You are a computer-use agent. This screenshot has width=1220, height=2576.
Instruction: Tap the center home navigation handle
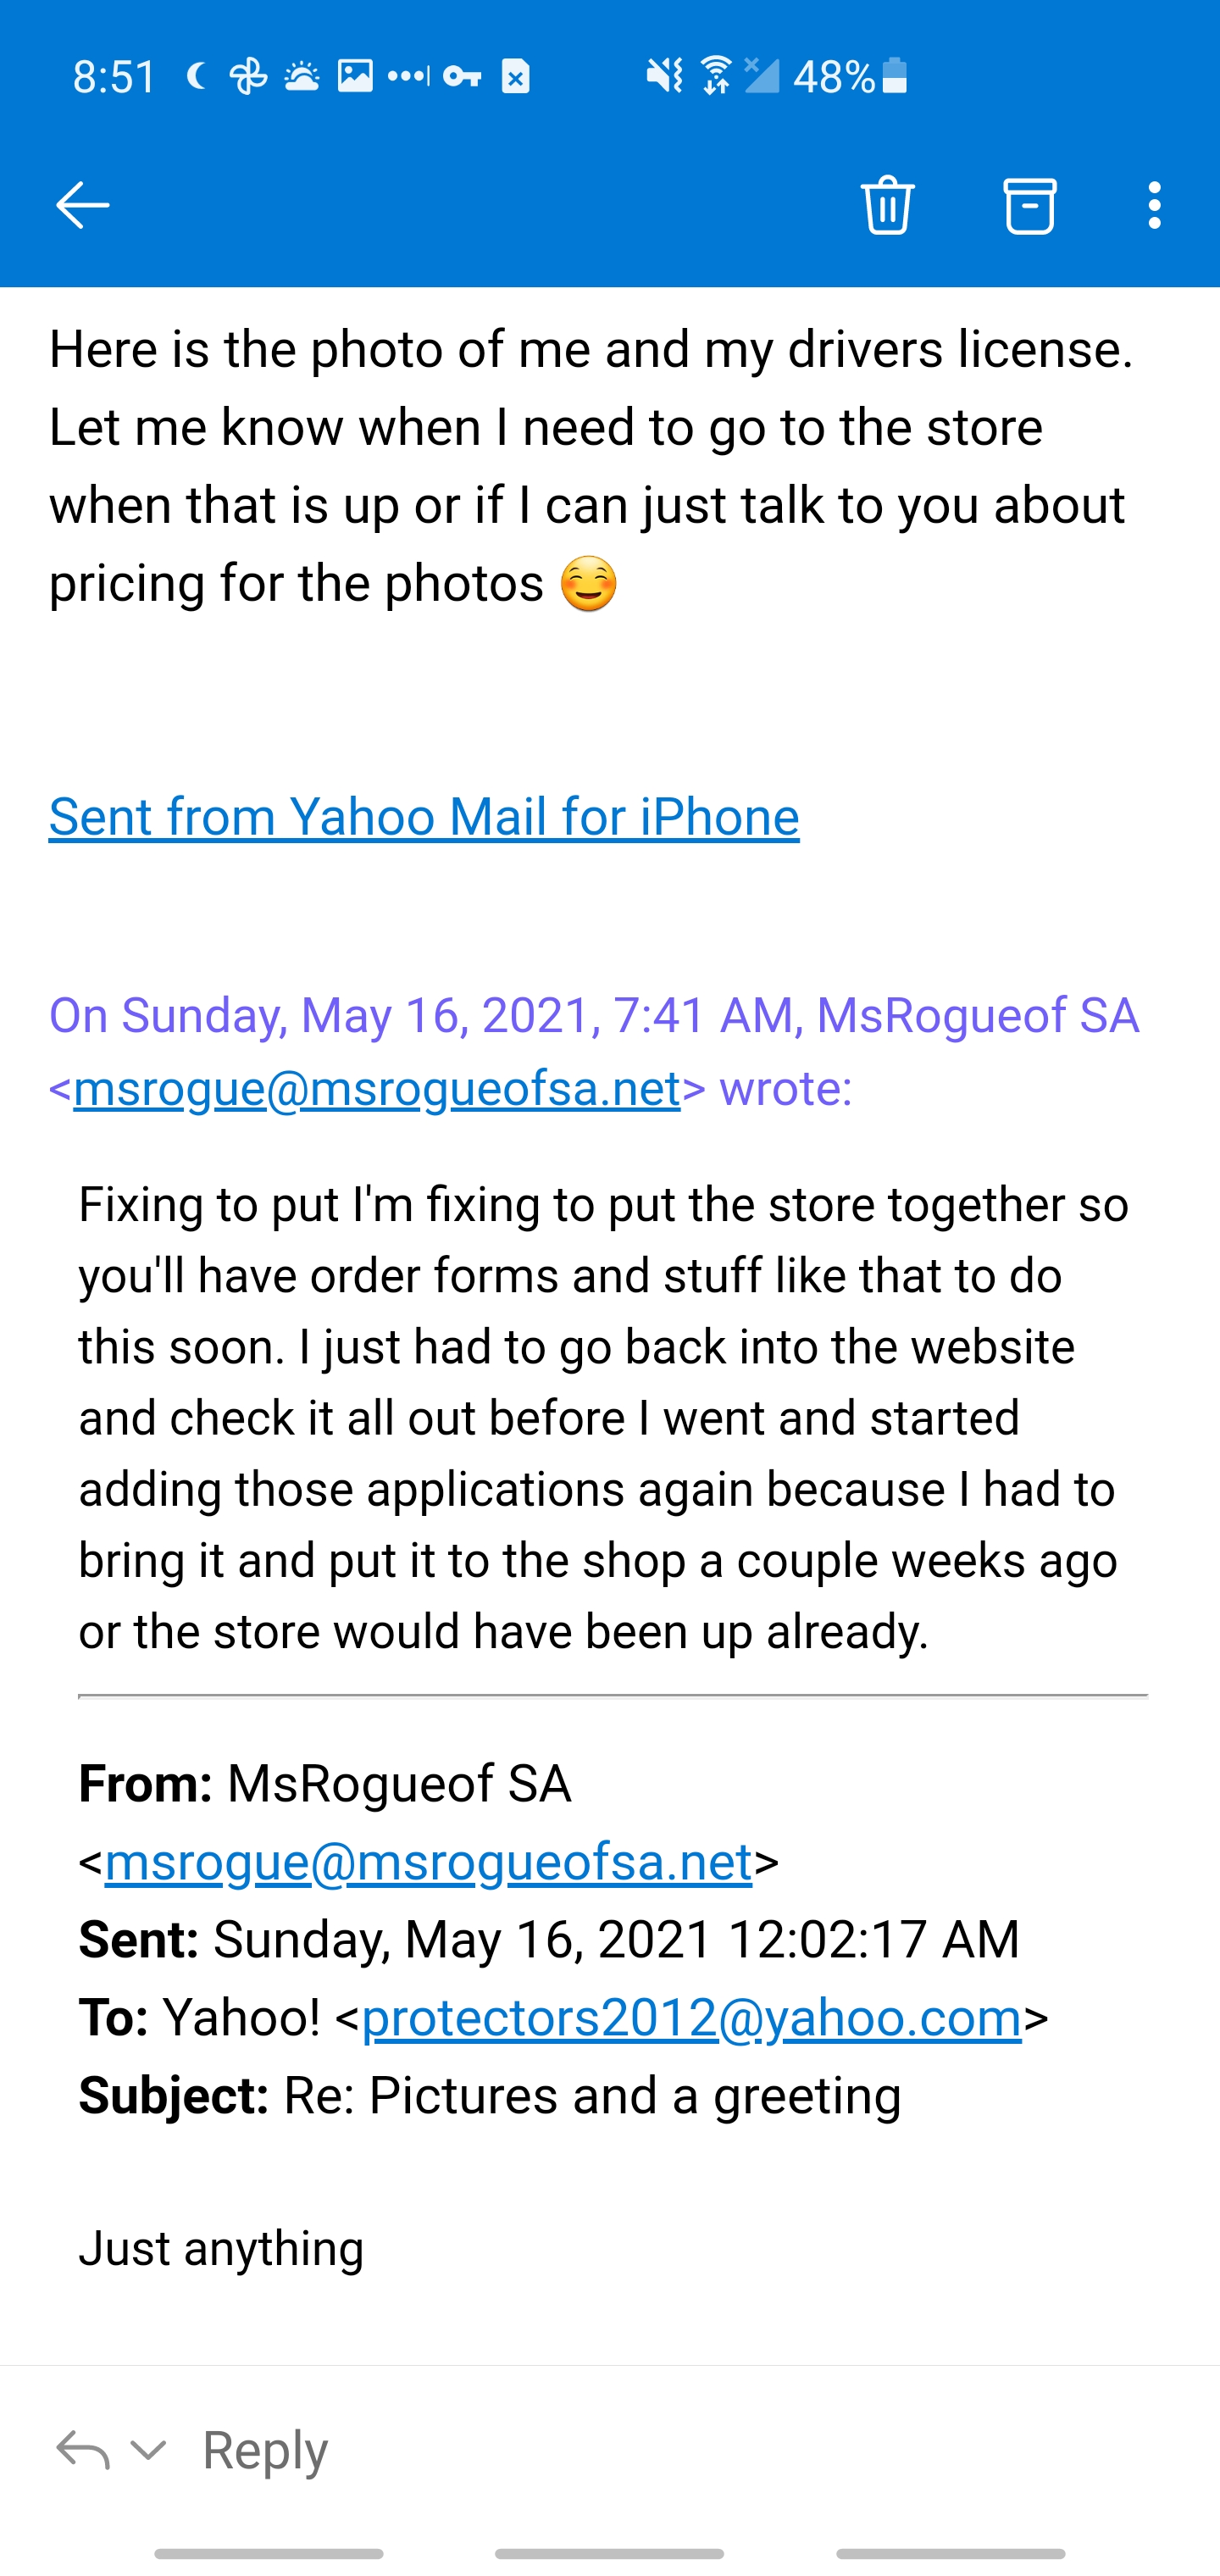click(x=609, y=2554)
